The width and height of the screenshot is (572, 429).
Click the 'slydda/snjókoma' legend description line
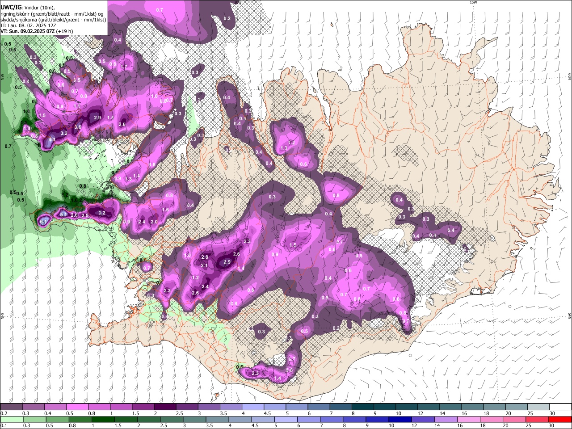[x=53, y=20]
